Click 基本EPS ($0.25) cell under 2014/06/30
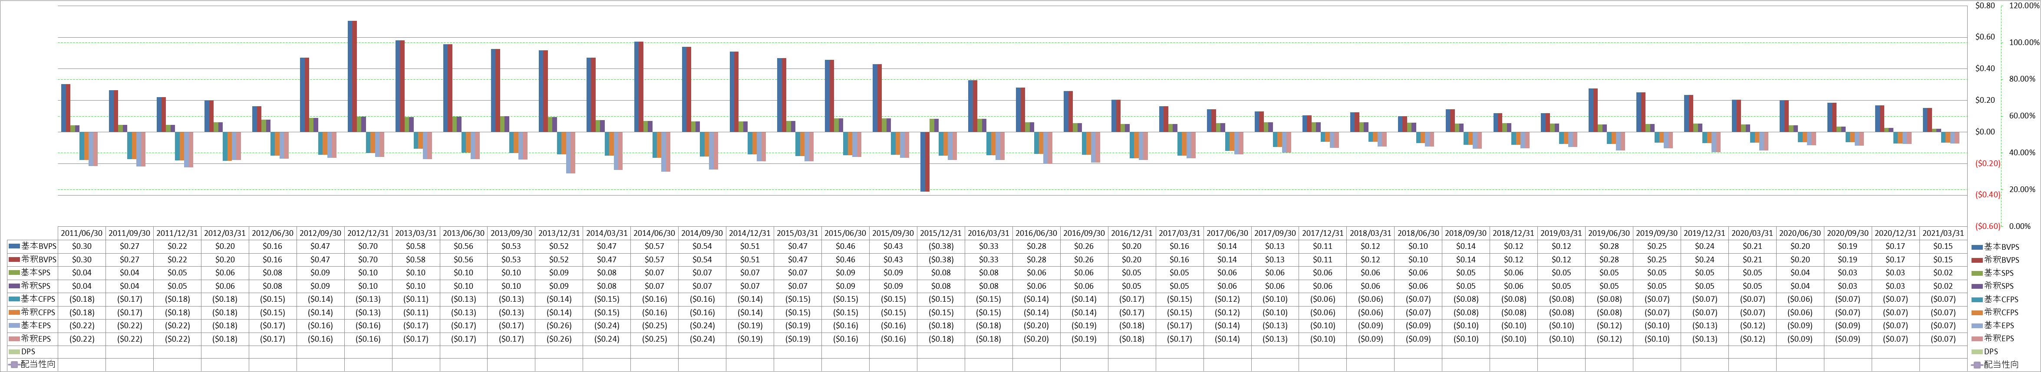 [x=655, y=325]
